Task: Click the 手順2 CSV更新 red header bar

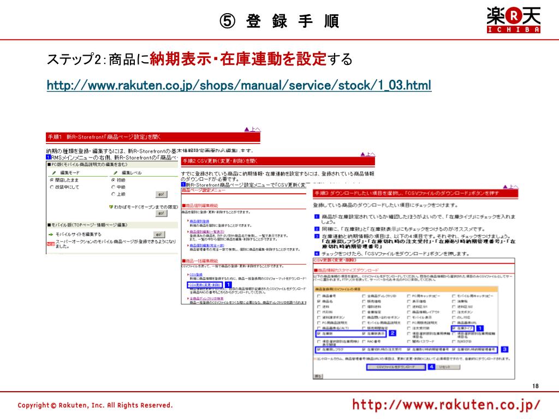Action: tap(278, 161)
